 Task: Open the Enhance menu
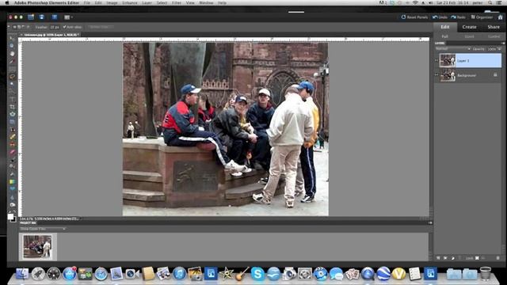pos(129,3)
